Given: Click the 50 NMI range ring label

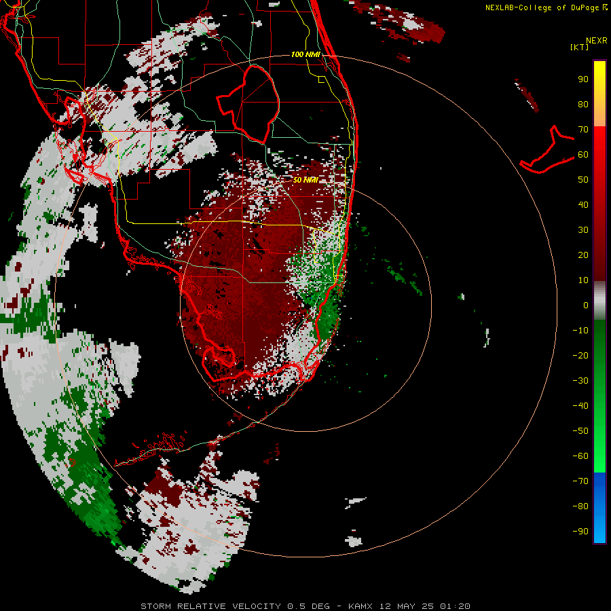Looking at the screenshot, I should coord(305,180).
